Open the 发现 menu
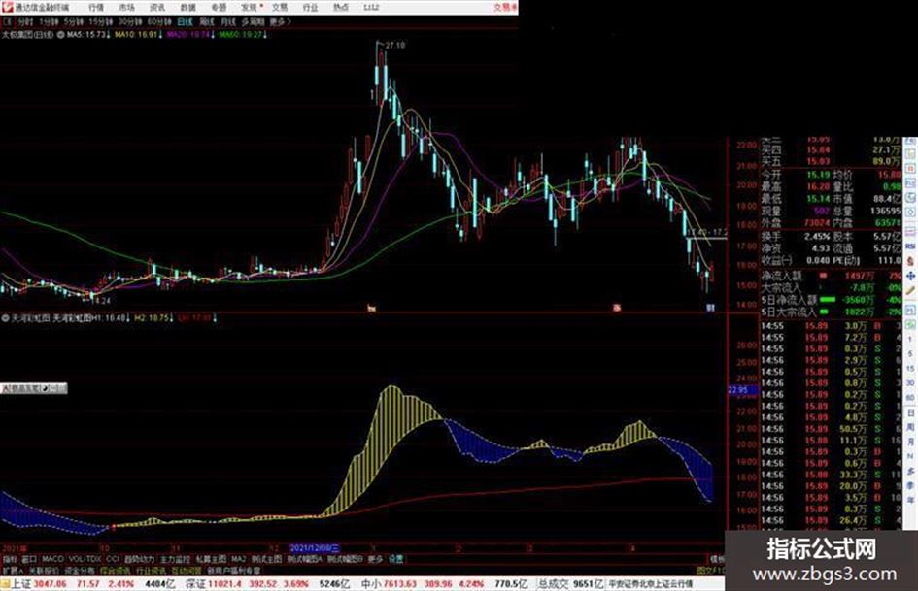 (x=250, y=7)
